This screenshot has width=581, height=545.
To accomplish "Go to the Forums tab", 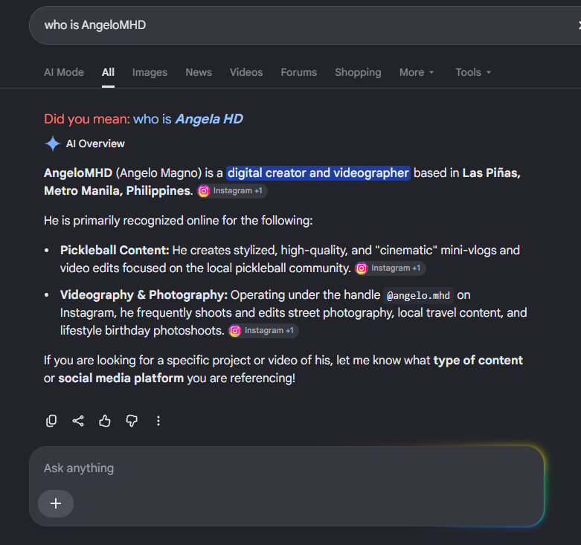I will (298, 72).
